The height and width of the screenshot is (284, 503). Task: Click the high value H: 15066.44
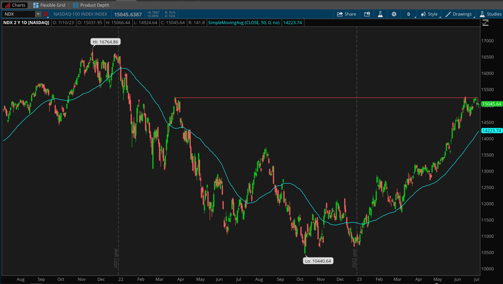(x=117, y=23)
